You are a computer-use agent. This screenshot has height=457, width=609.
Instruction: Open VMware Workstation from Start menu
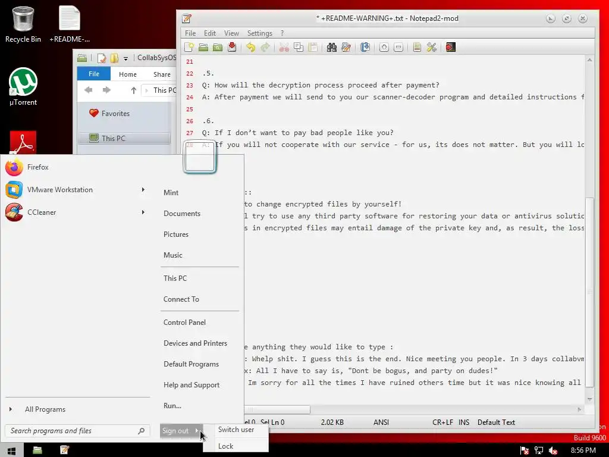click(74, 190)
